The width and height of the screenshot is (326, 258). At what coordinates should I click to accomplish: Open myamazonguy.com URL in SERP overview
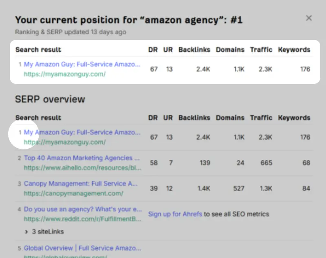[x=65, y=142]
